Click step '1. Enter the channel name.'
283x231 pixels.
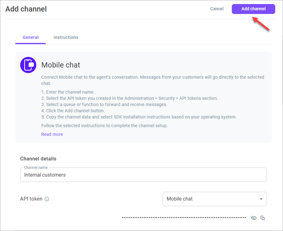click(x=68, y=92)
